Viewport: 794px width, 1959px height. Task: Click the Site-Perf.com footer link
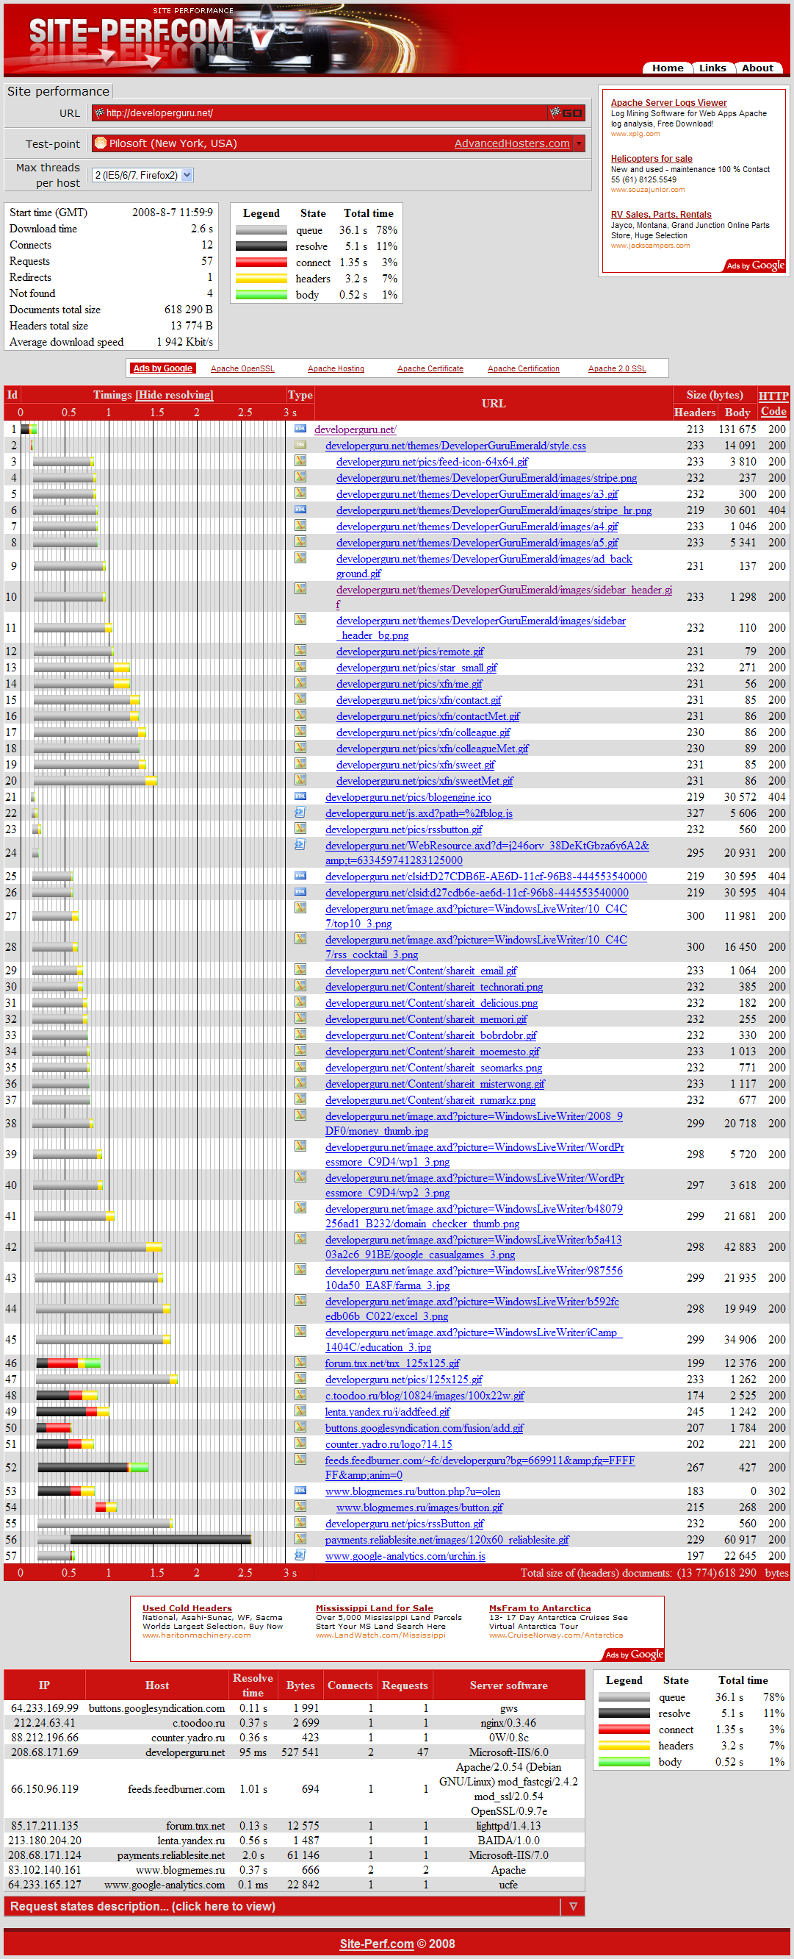tap(376, 1943)
